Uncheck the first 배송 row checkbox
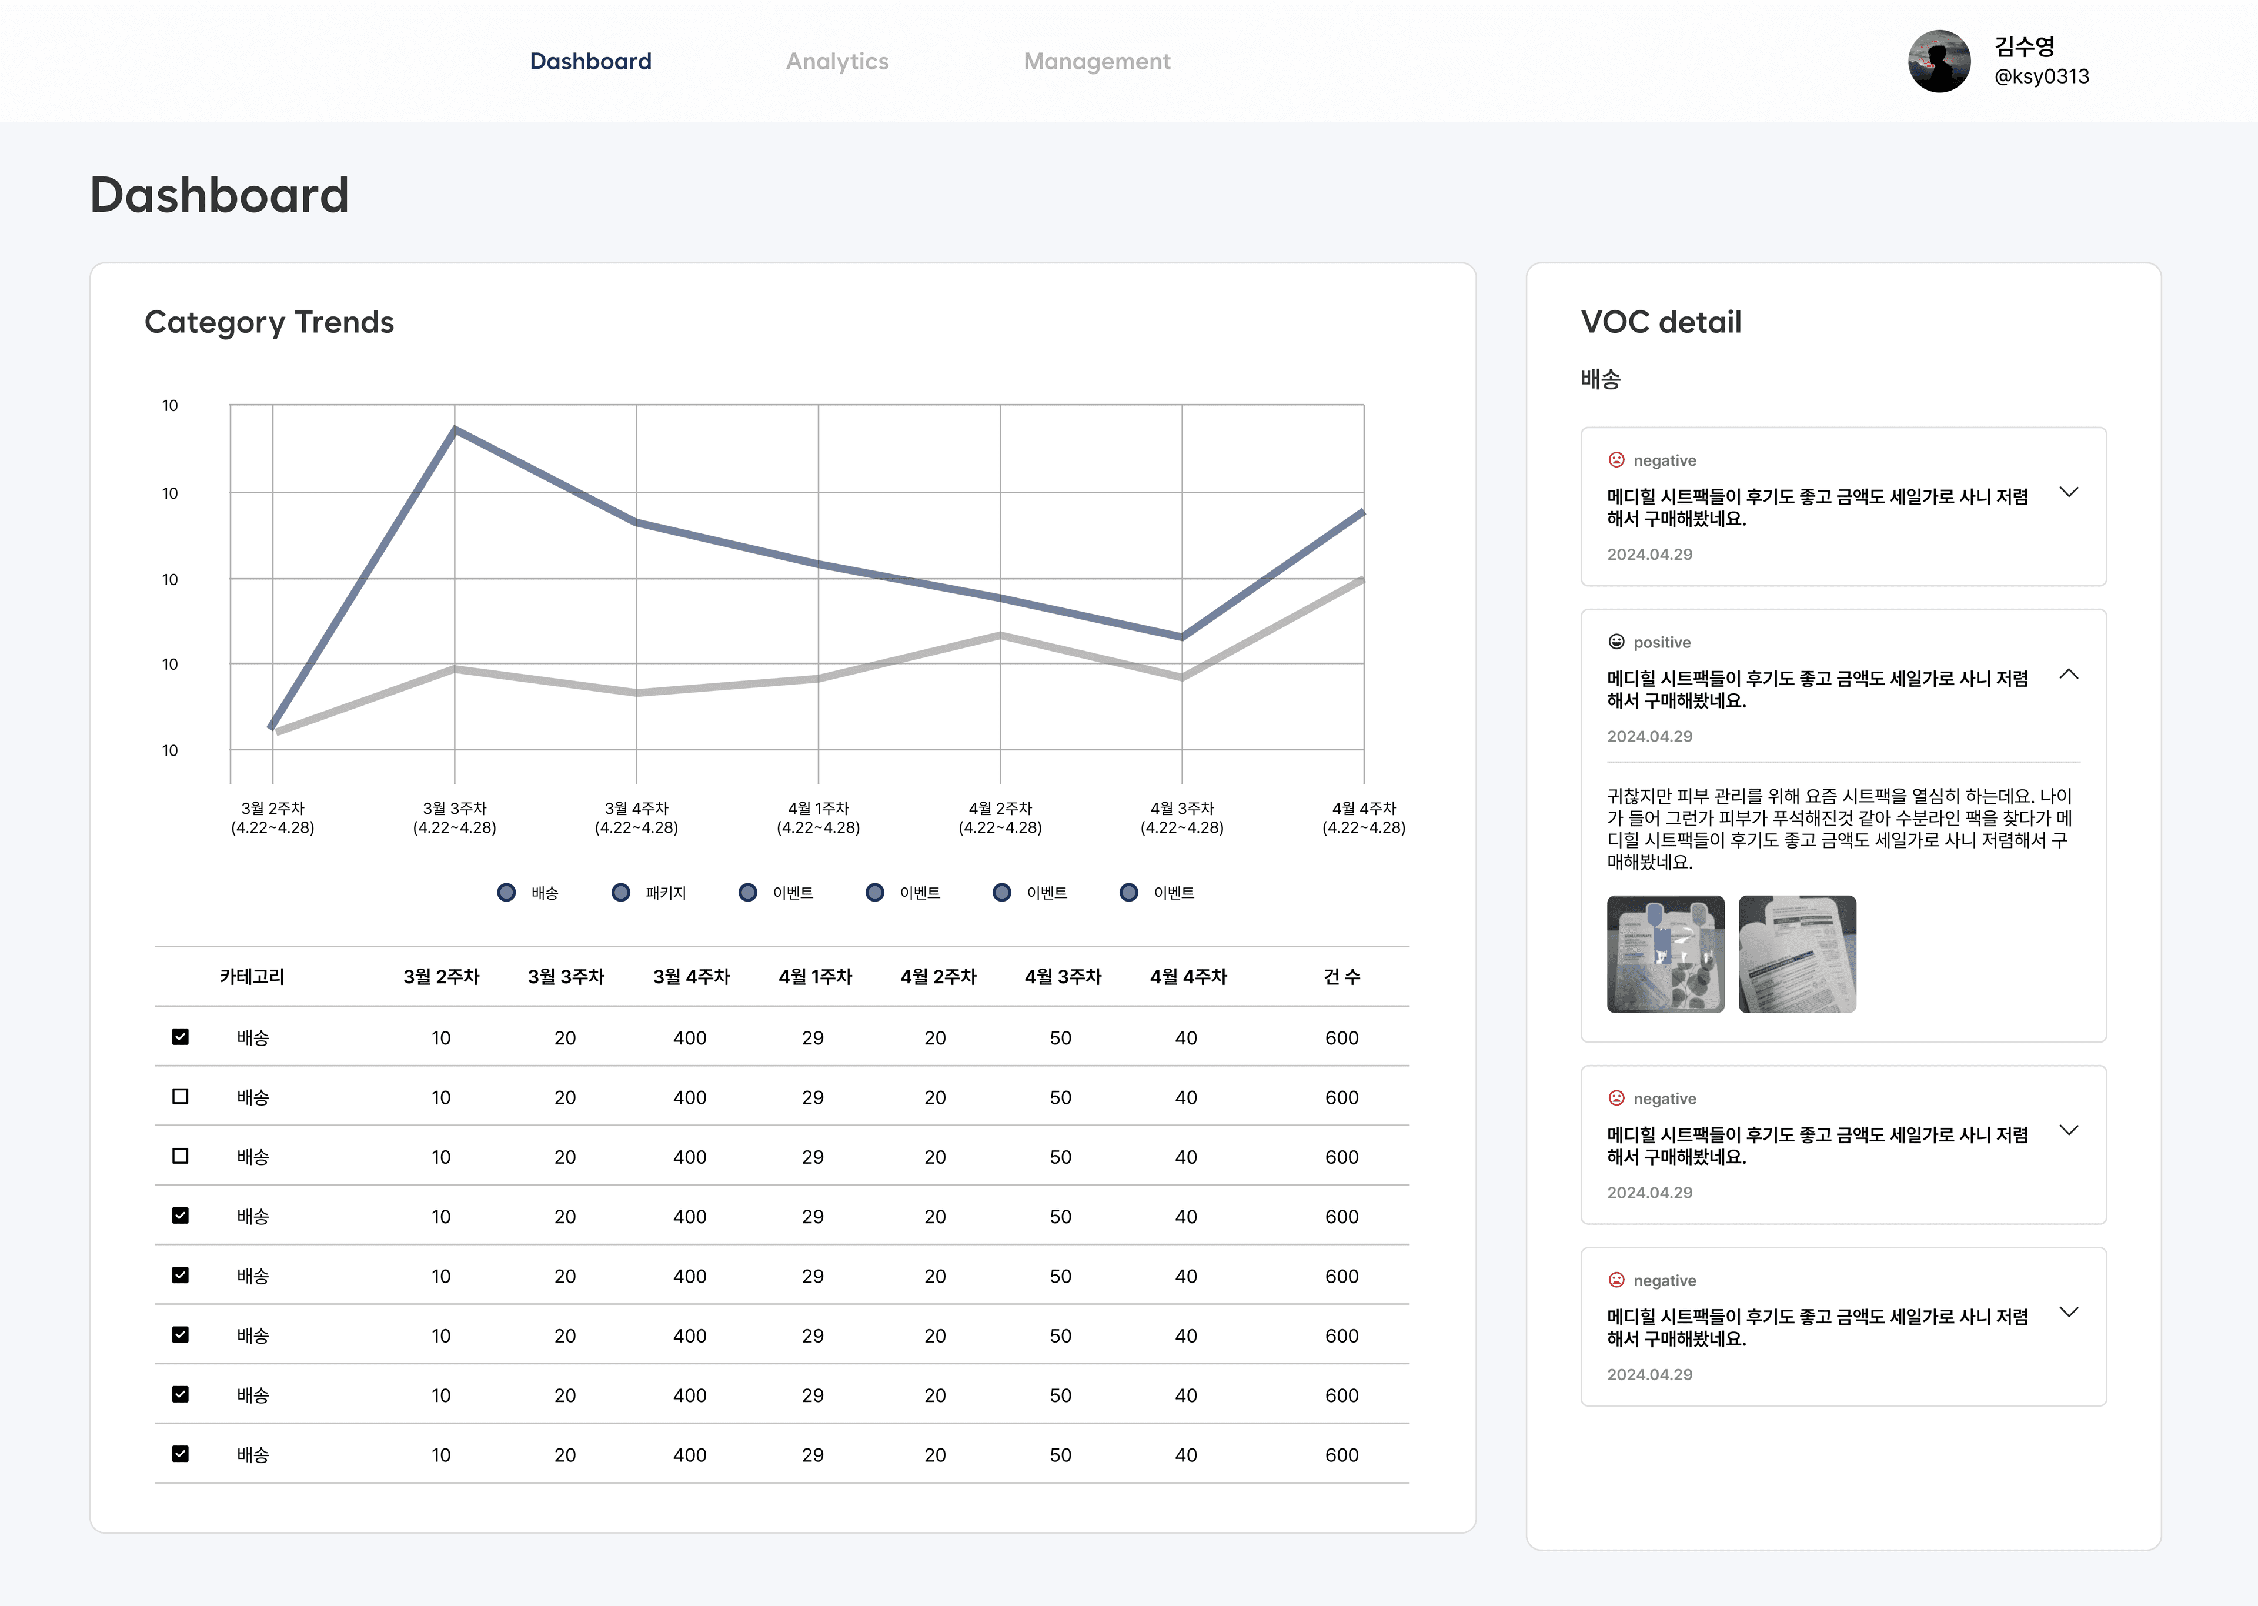 pos(180,1036)
